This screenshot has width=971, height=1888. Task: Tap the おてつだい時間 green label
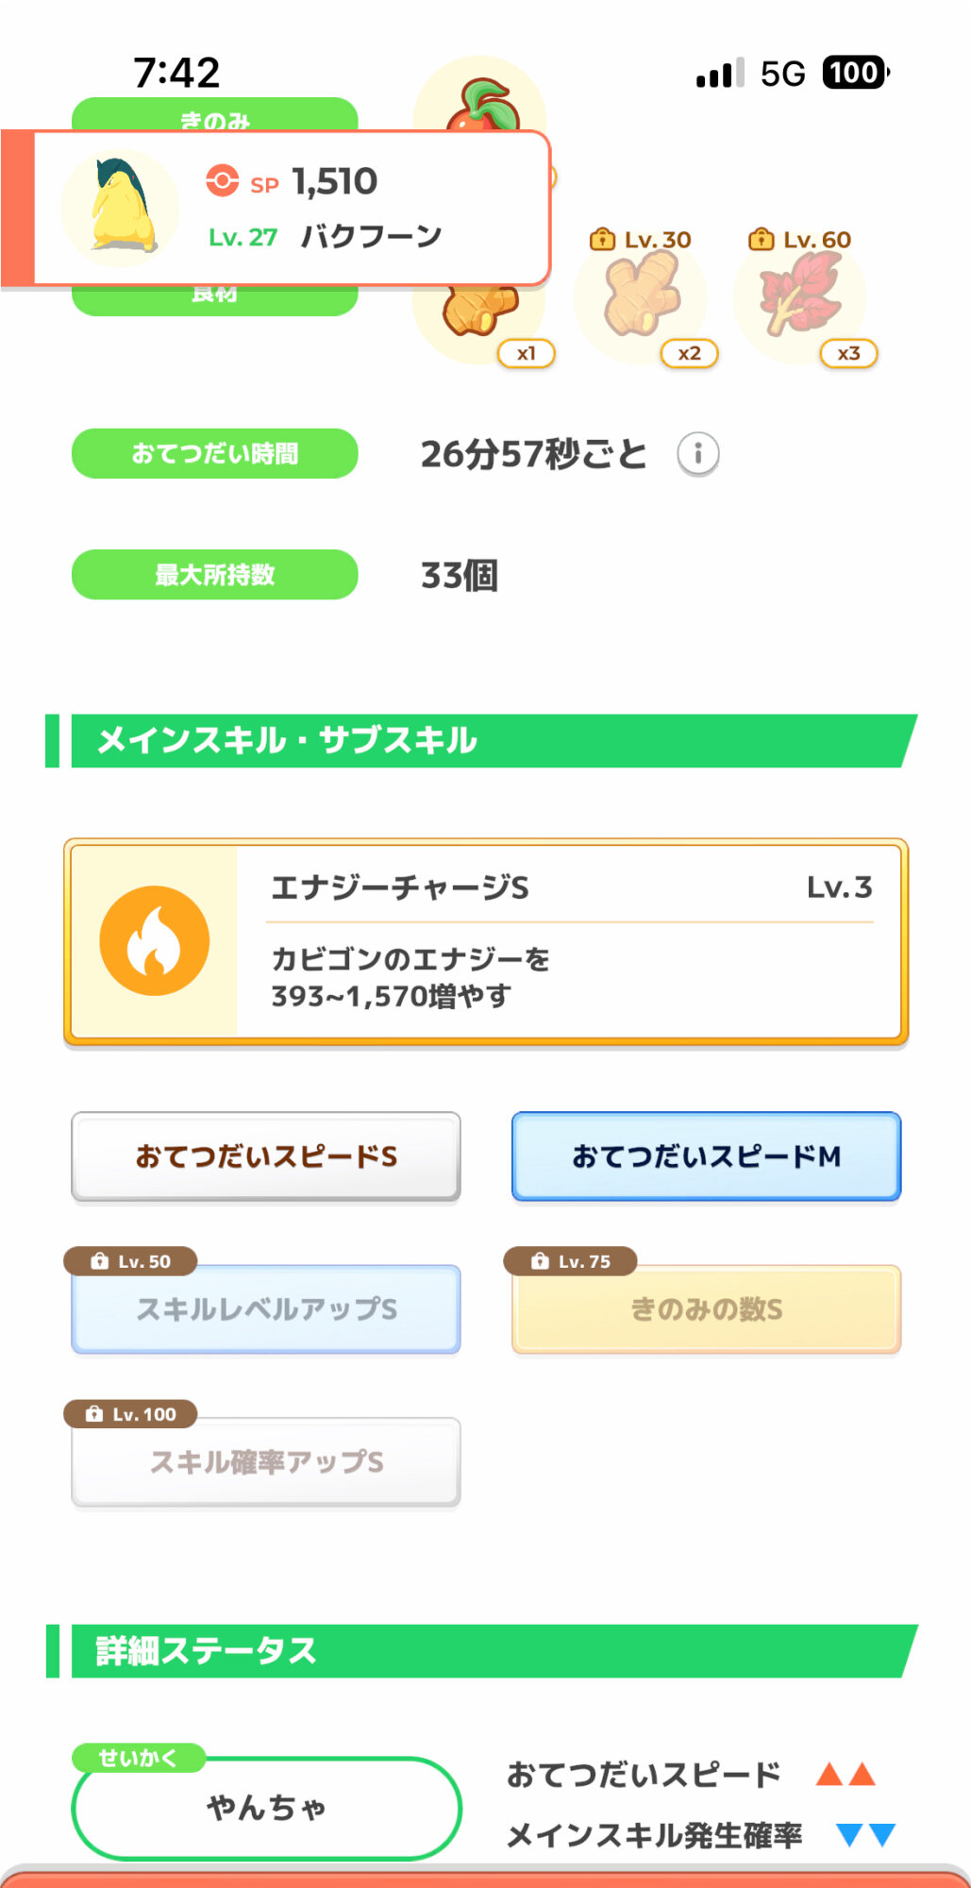[215, 454]
